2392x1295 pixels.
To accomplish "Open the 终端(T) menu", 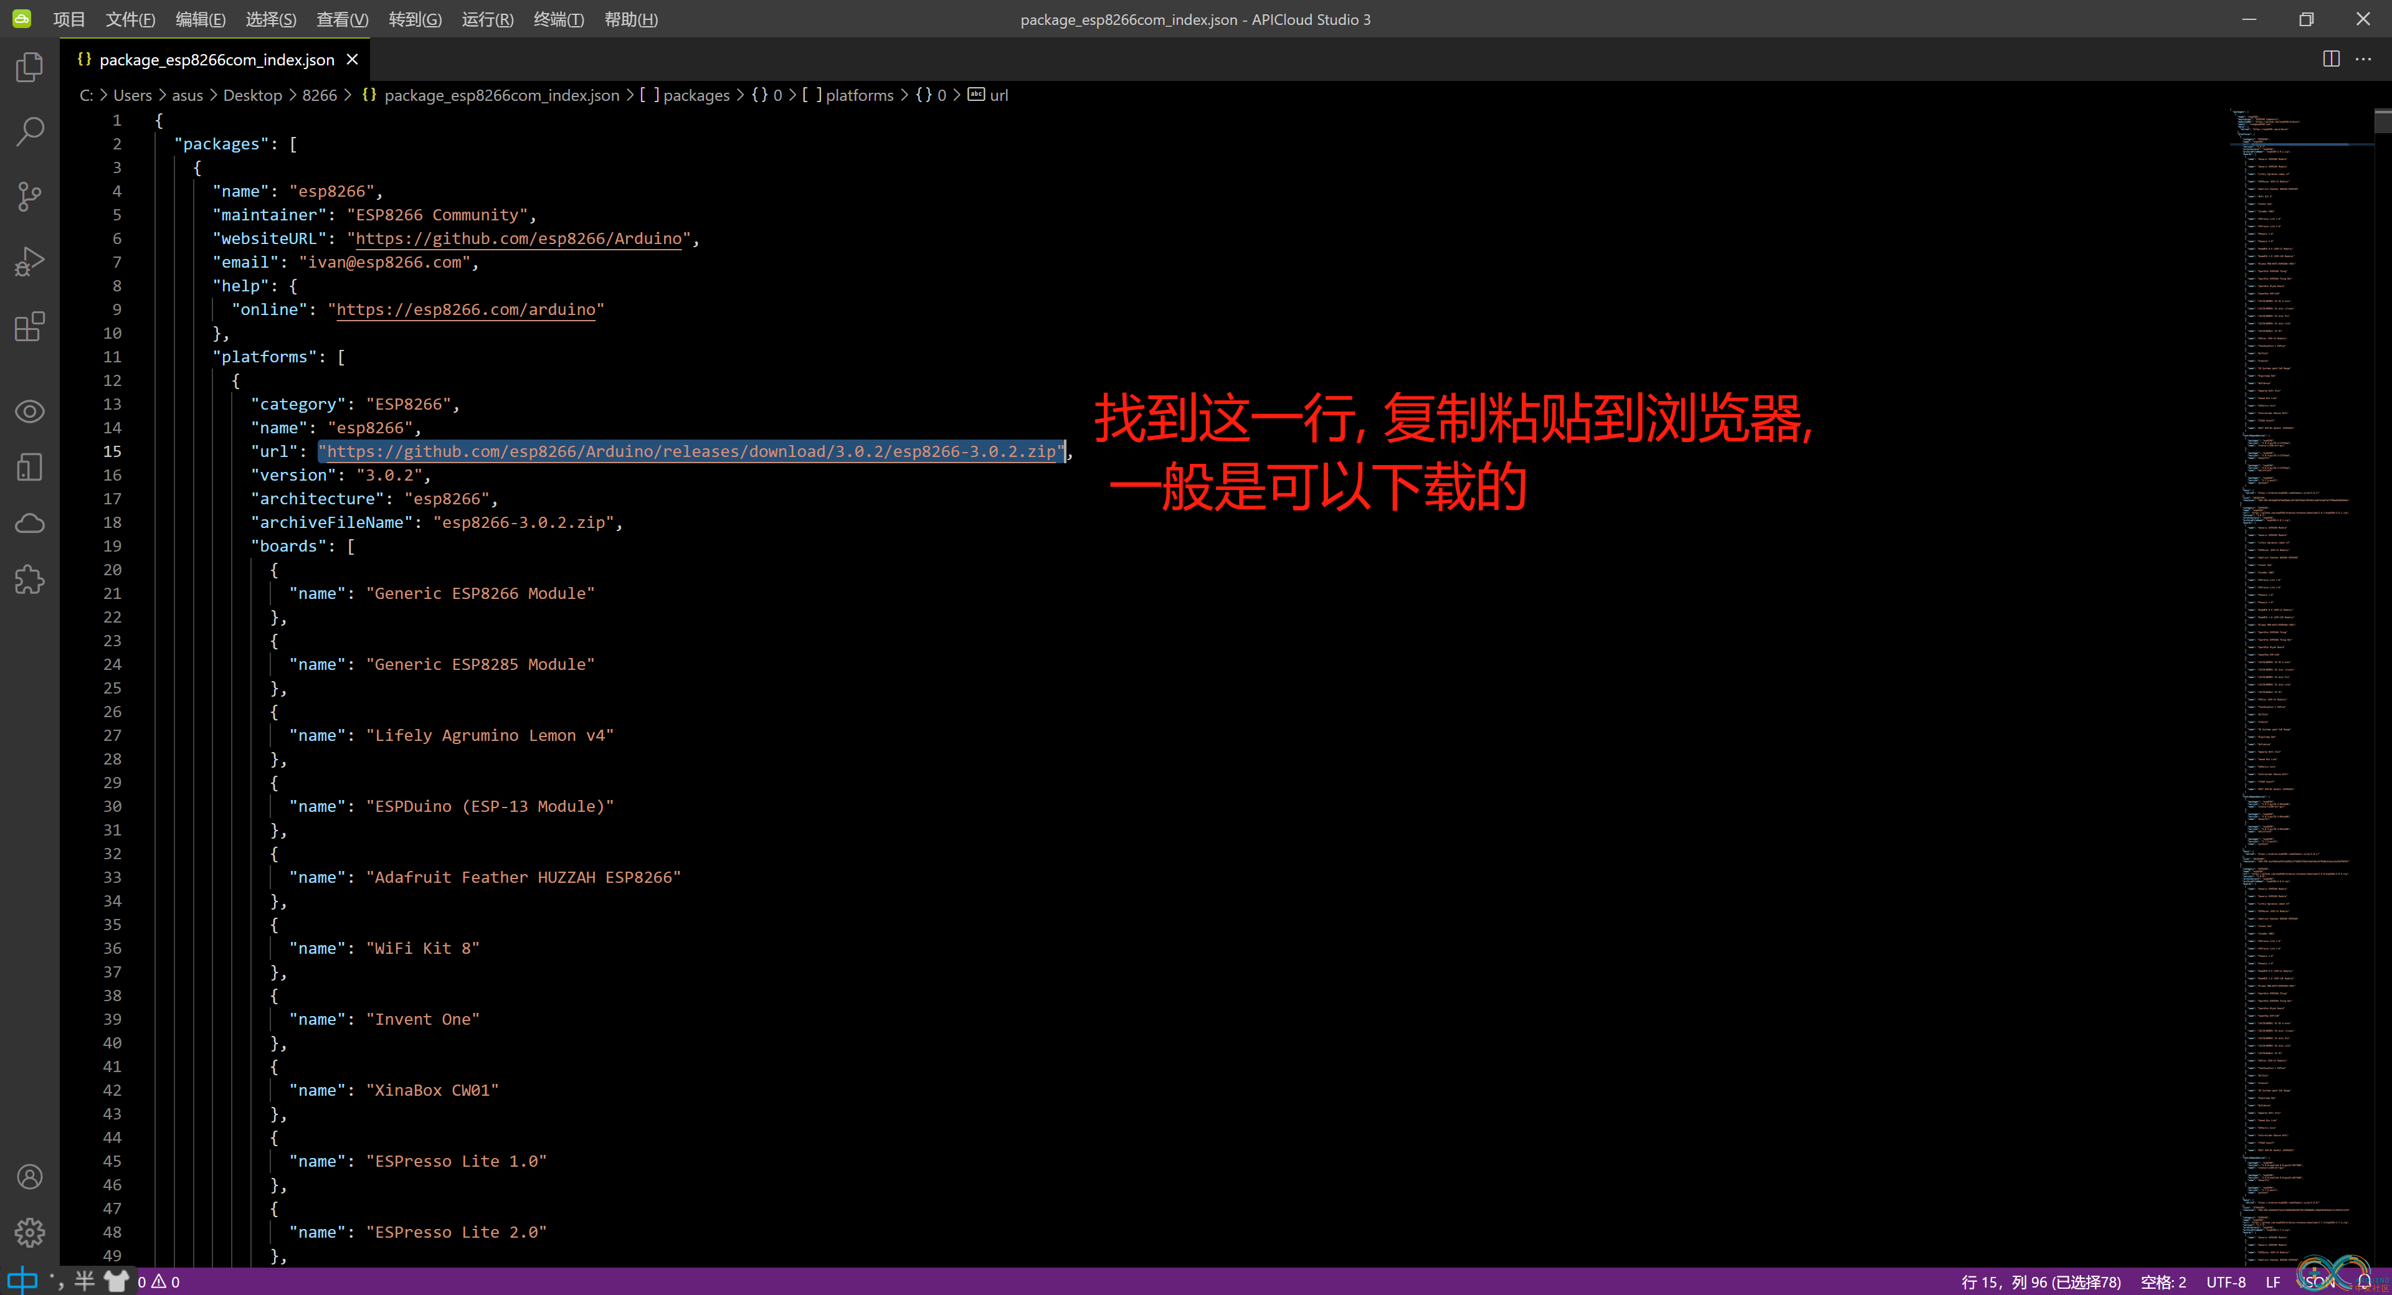I will tap(559, 19).
